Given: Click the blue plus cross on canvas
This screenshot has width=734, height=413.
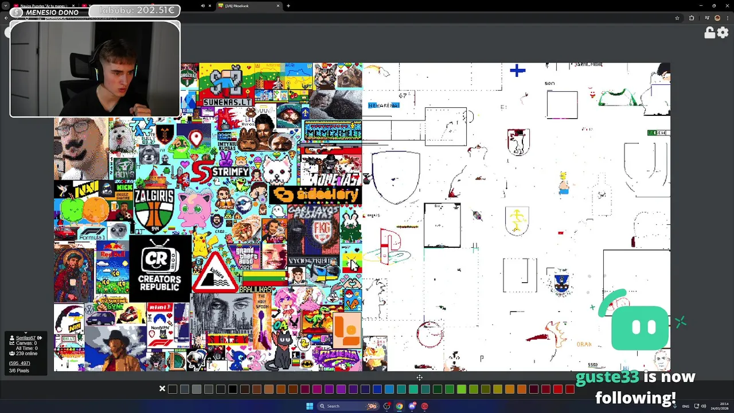Looking at the screenshot, I should (x=517, y=71).
